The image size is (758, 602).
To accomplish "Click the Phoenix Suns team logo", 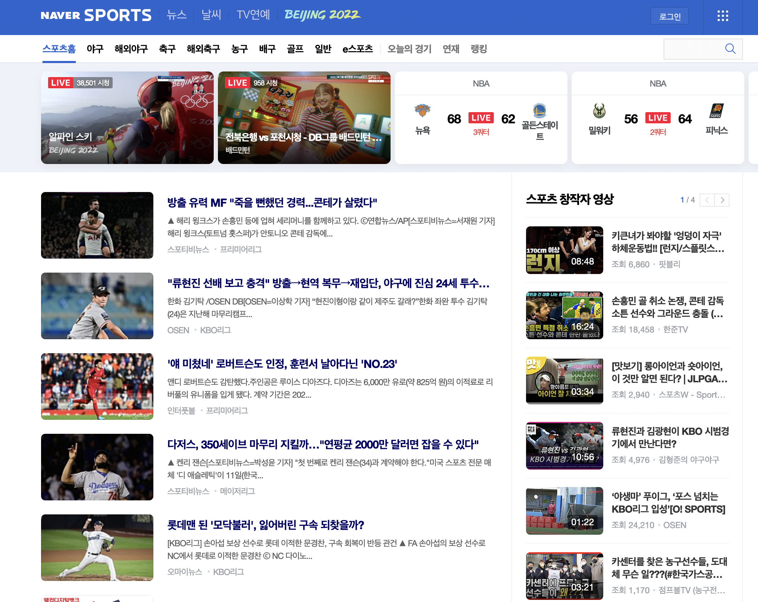I will click(716, 111).
